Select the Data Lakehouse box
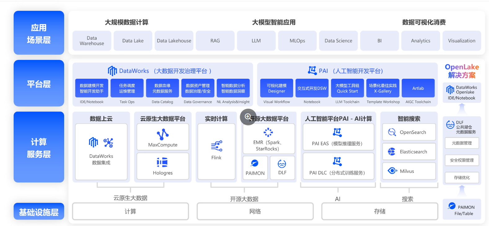Image resolution: width=489 pixels, height=226 pixels. [174, 41]
